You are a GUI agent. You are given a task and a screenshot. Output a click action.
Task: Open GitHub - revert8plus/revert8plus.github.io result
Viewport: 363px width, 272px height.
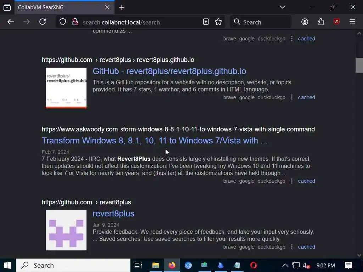[169, 71]
